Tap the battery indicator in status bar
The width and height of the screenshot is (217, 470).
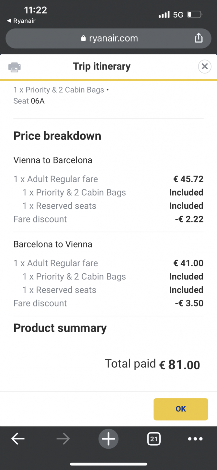point(194,14)
